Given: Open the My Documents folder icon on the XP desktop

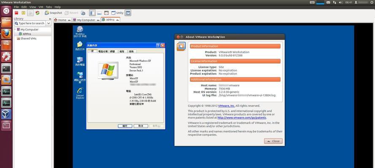Looking at the screenshot, I should (x=80, y=46).
